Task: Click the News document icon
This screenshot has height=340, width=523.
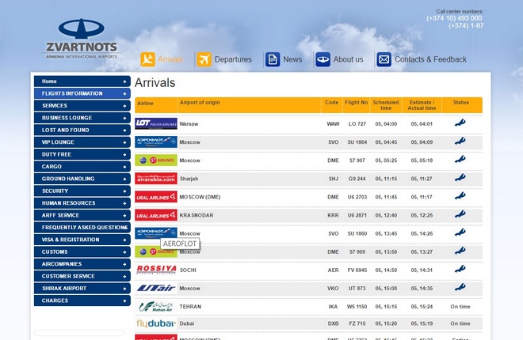Action: [x=273, y=59]
